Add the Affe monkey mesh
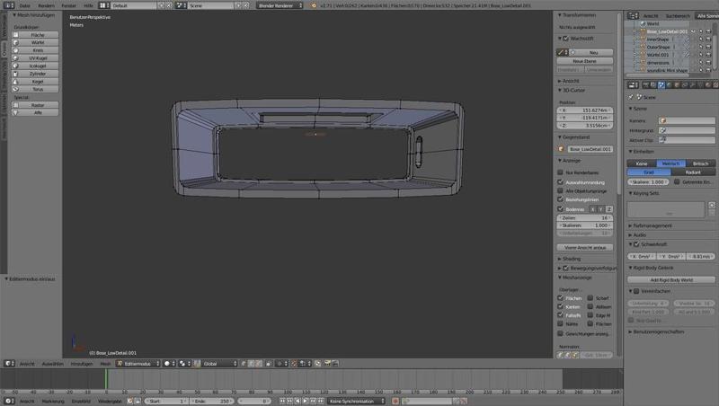The height and width of the screenshot is (406, 719). pos(37,113)
